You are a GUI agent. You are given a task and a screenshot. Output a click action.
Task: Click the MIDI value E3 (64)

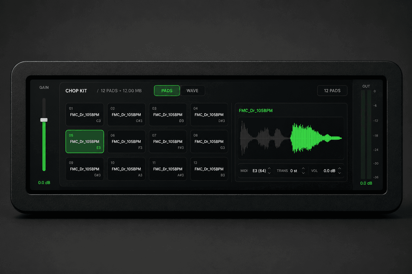tap(259, 171)
